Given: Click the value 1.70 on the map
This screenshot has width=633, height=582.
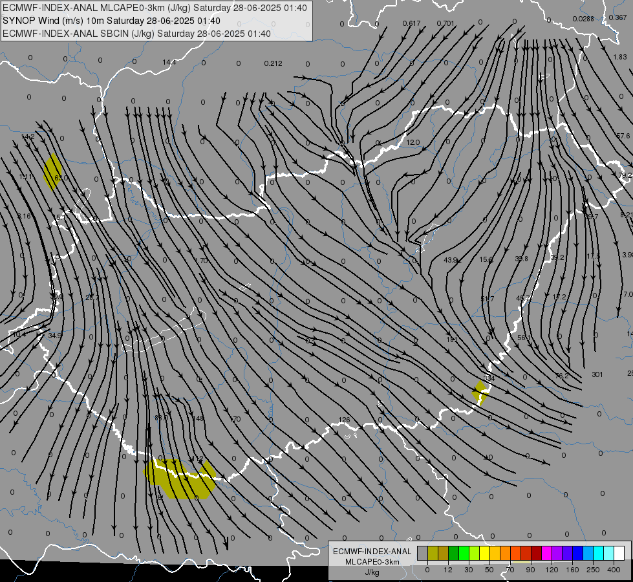Looking at the screenshot, I should pos(201,261).
